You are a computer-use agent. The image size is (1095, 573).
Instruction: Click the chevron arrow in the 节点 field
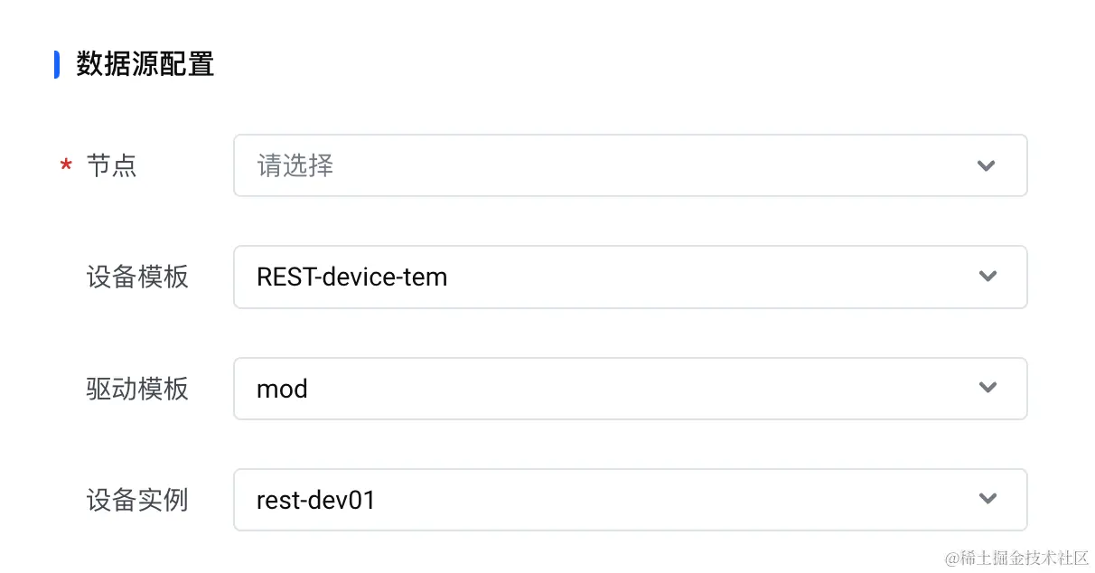[987, 165]
